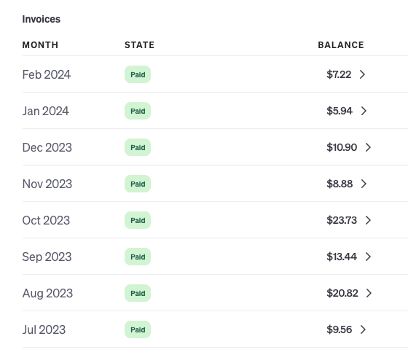Select the $10.90 balance amount
The width and height of the screenshot is (408, 355).
342,147
